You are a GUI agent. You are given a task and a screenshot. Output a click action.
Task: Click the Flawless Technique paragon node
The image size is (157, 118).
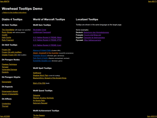tap(9, 64)
